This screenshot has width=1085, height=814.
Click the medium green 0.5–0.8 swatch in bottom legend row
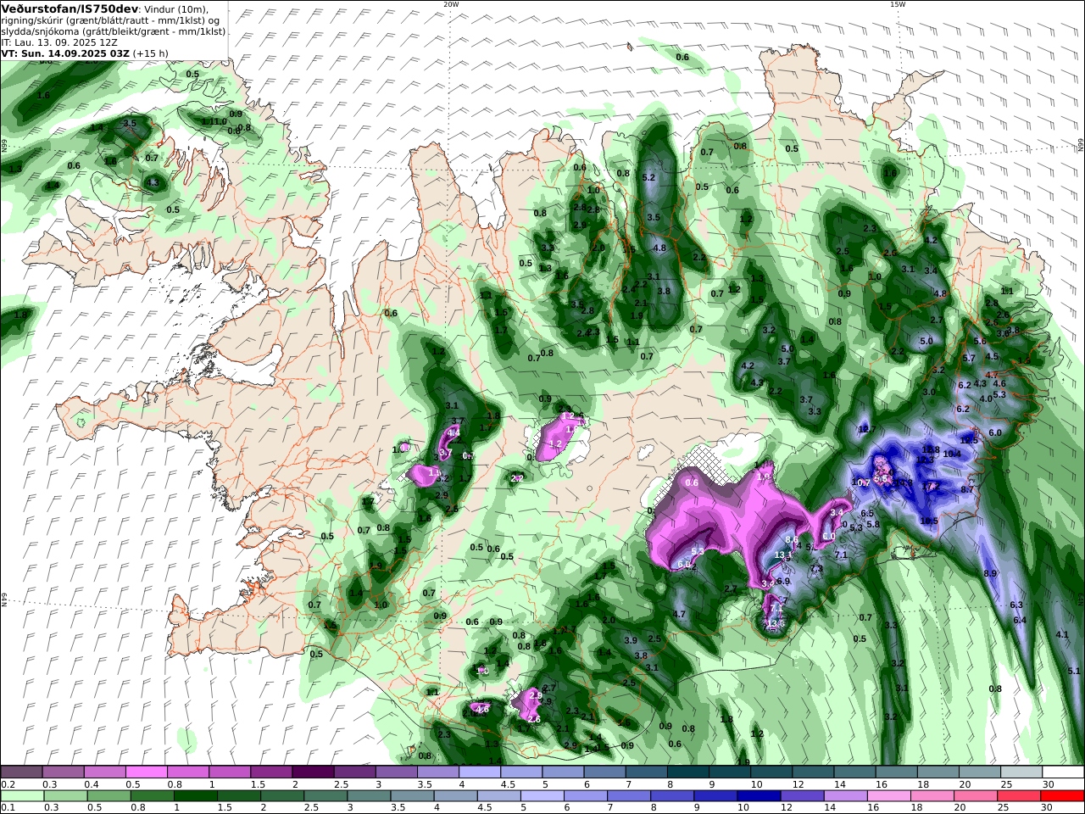pyautogui.click(x=108, y=796)
